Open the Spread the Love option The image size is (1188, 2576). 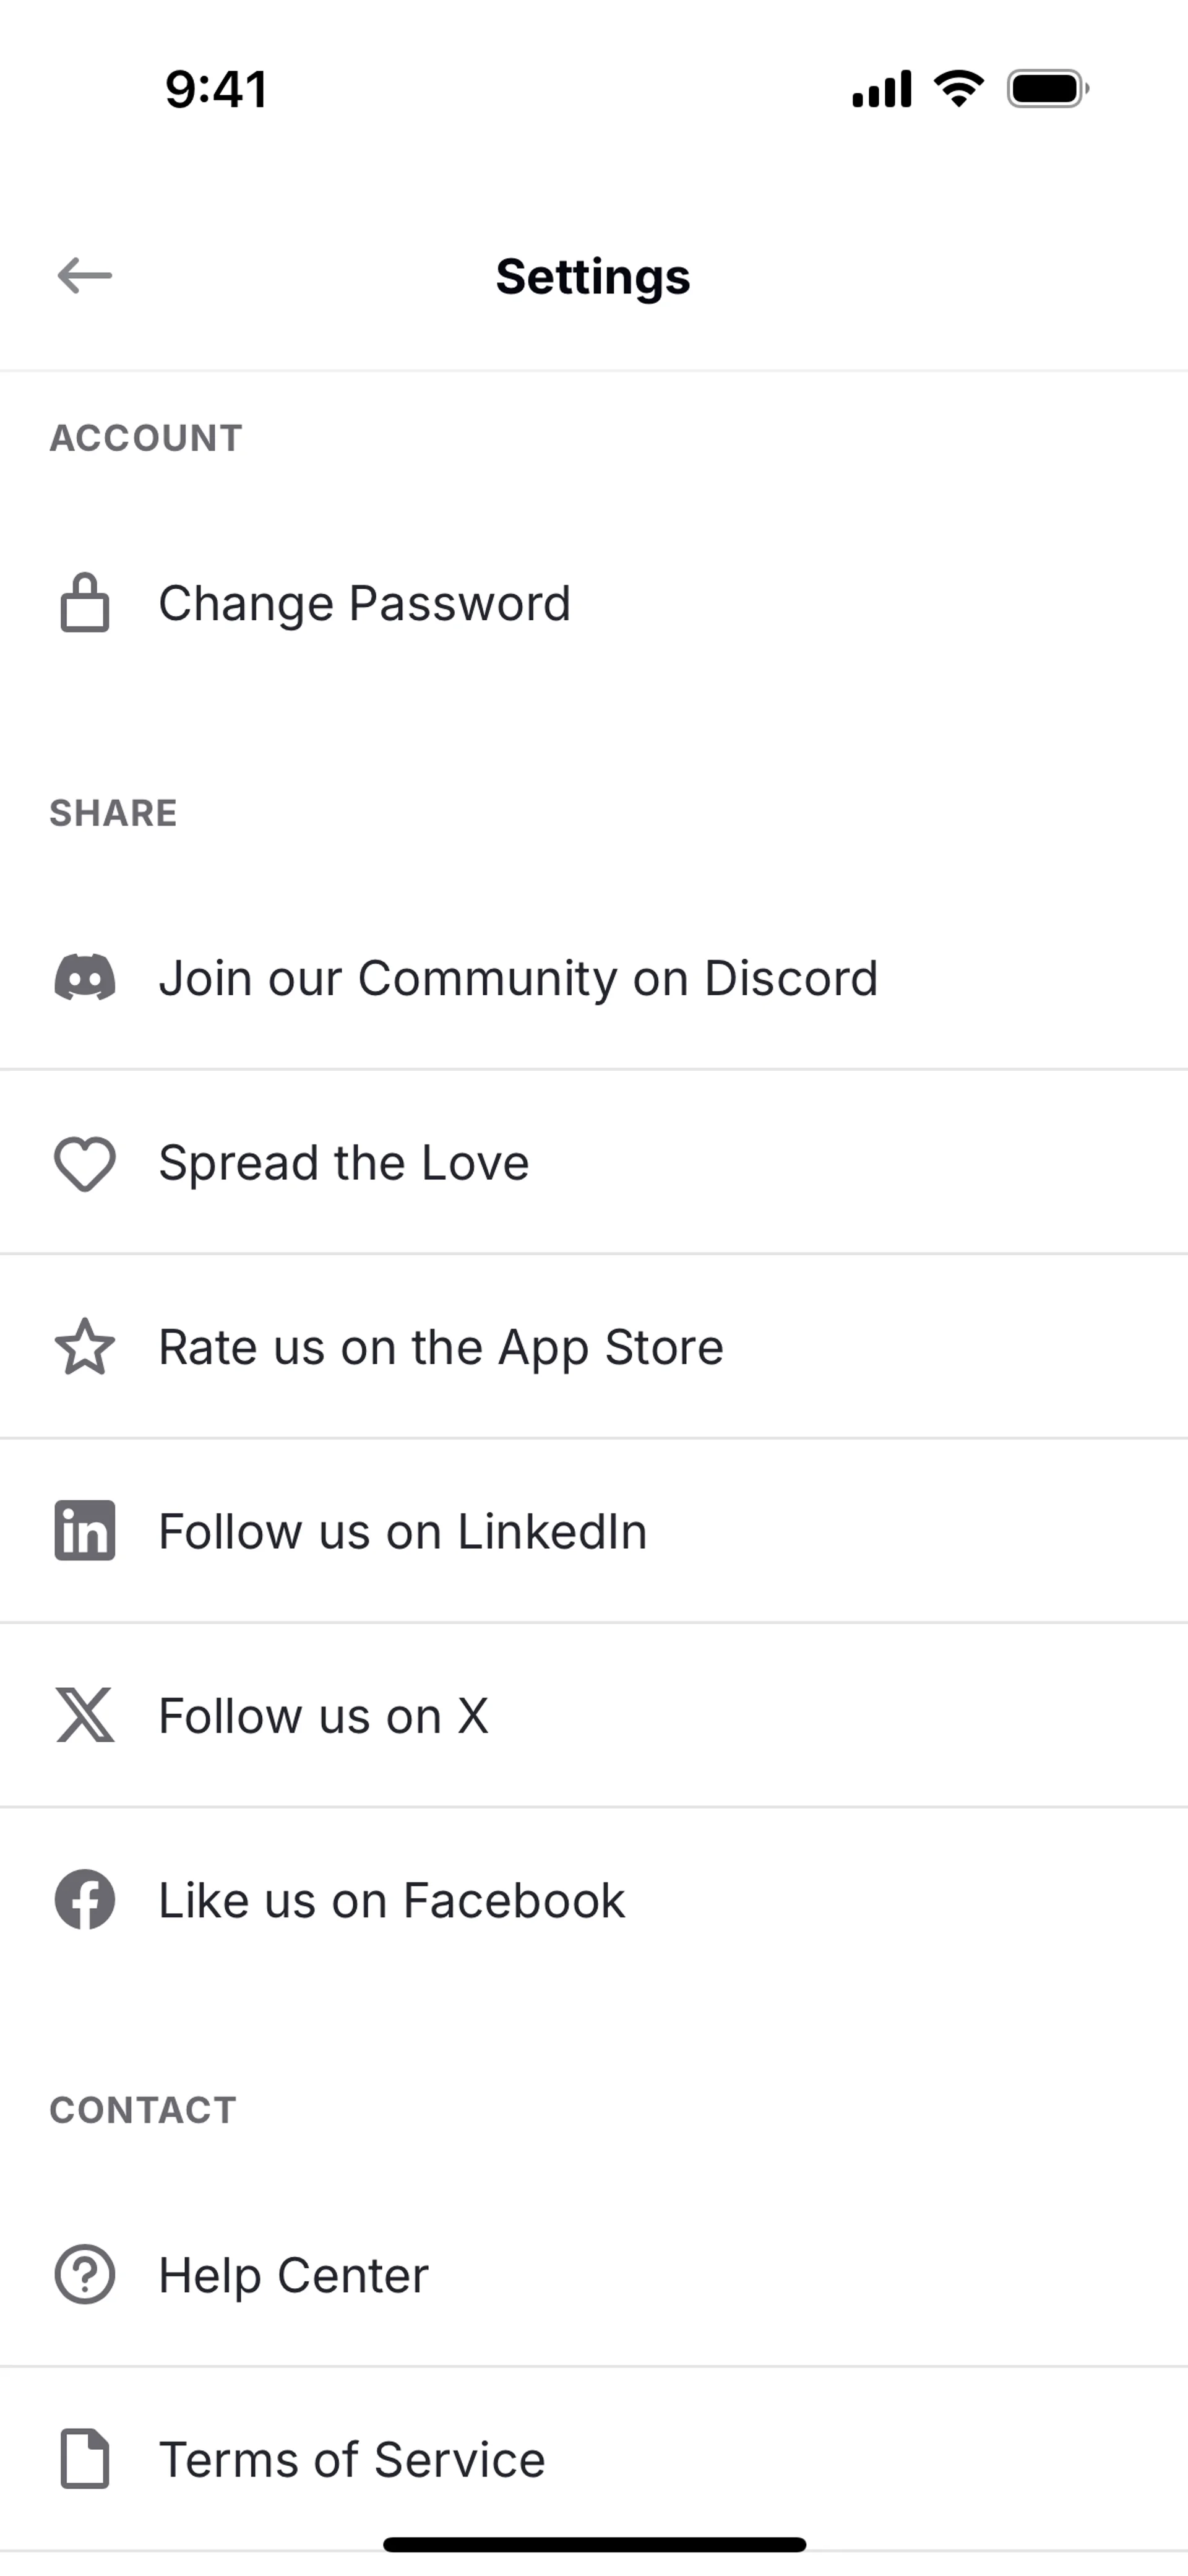tap(344, 1163)
